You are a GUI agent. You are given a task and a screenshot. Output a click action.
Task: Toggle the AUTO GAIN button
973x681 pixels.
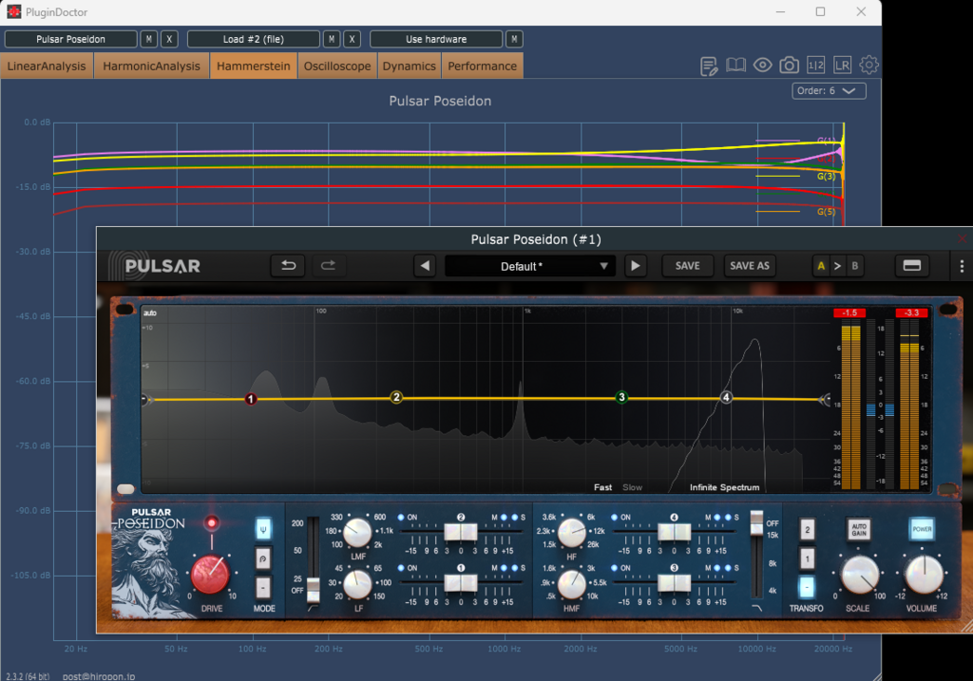point(859,530)
